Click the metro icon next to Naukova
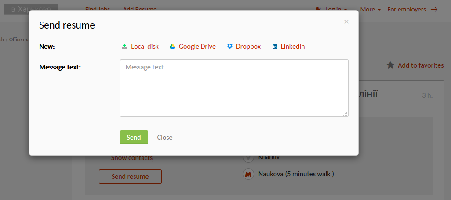Viewport: 451px width, 200px height. tap(249, 174)
